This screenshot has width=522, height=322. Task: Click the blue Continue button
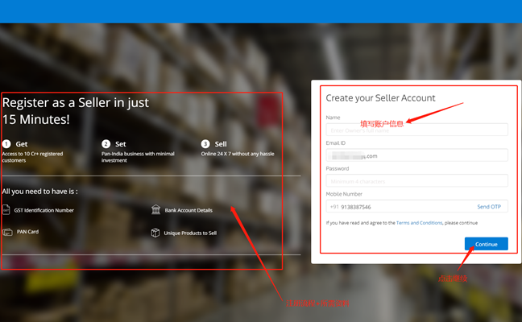point(486,244)
